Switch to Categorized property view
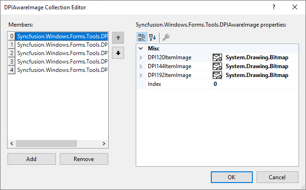This screenshot has width=306, height=190. (x=141, y=37)
